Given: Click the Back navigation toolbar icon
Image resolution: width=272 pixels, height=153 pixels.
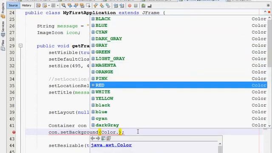Looking at the screenshot, I should (45, 6).
